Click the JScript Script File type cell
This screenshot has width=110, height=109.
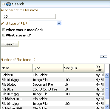pos(48,89)
